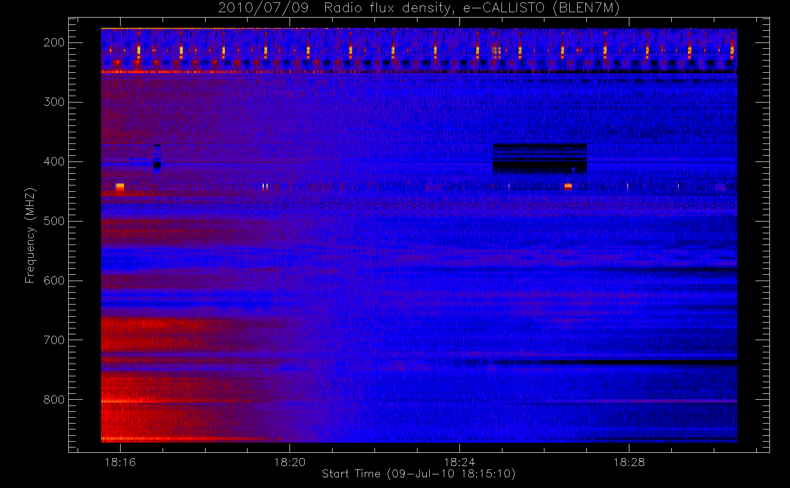The image size is (790, 488).
Task: Click the 700 frequency tick label
Action: [54, 340]
